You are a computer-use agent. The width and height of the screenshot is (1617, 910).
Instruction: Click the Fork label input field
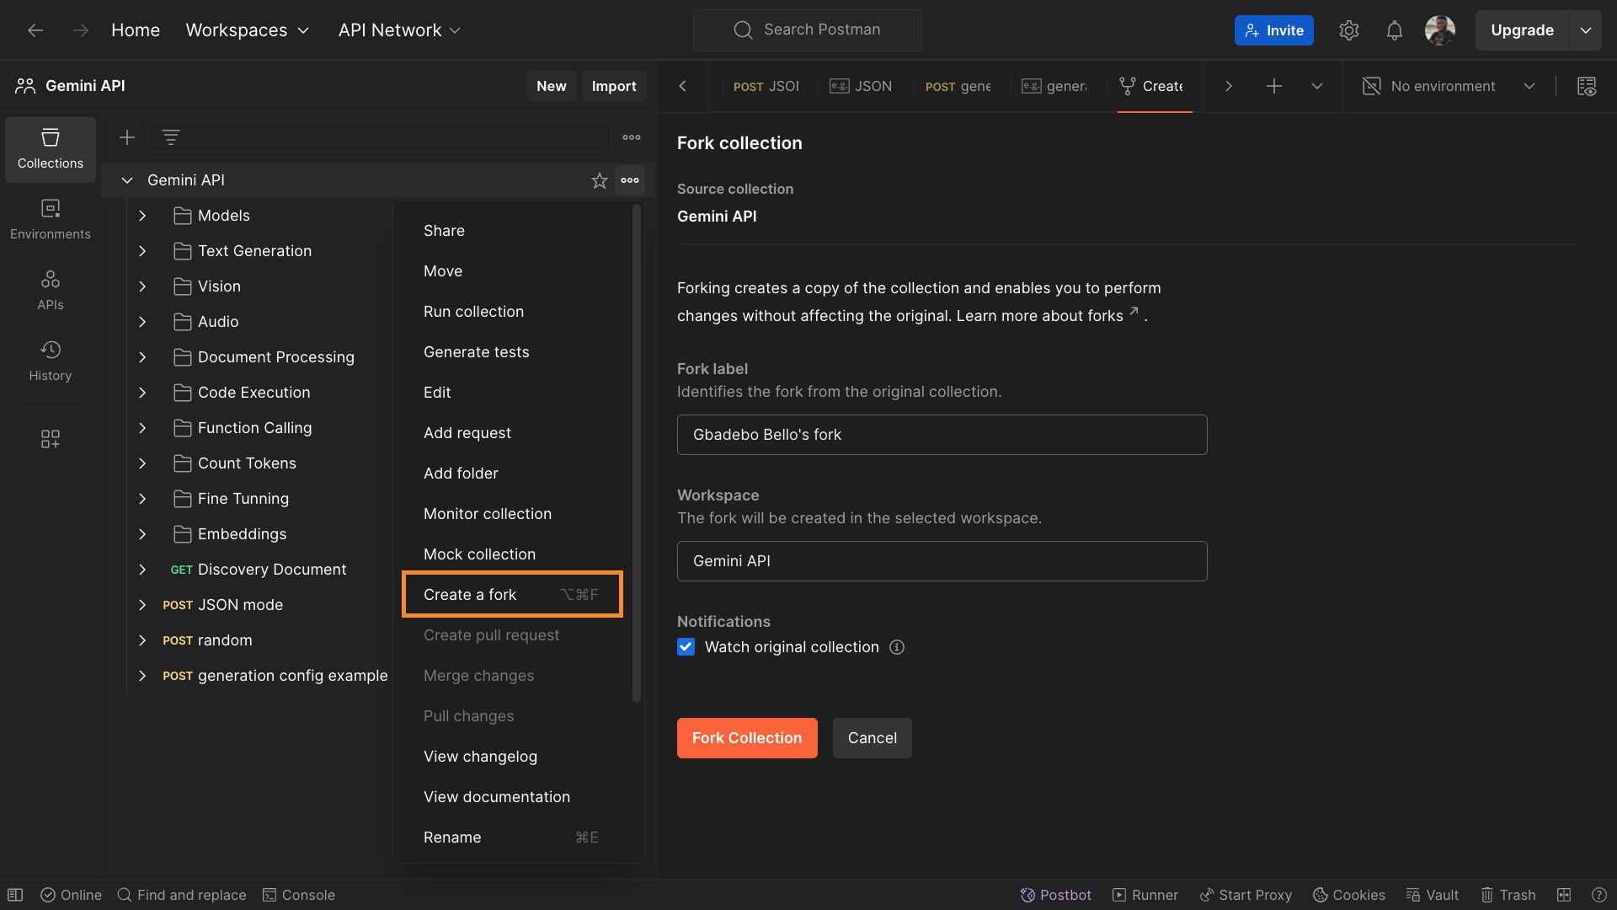tap(942, 435)
